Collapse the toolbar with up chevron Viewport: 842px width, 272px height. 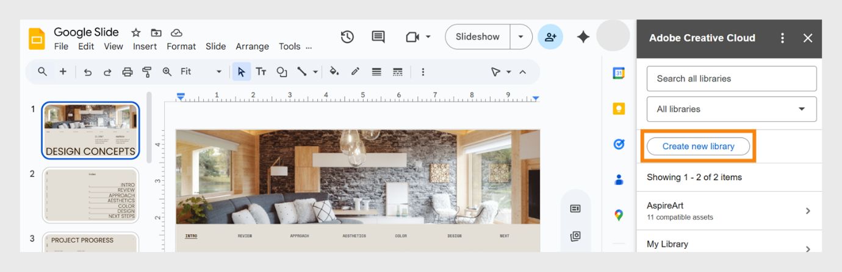point(523,72)
